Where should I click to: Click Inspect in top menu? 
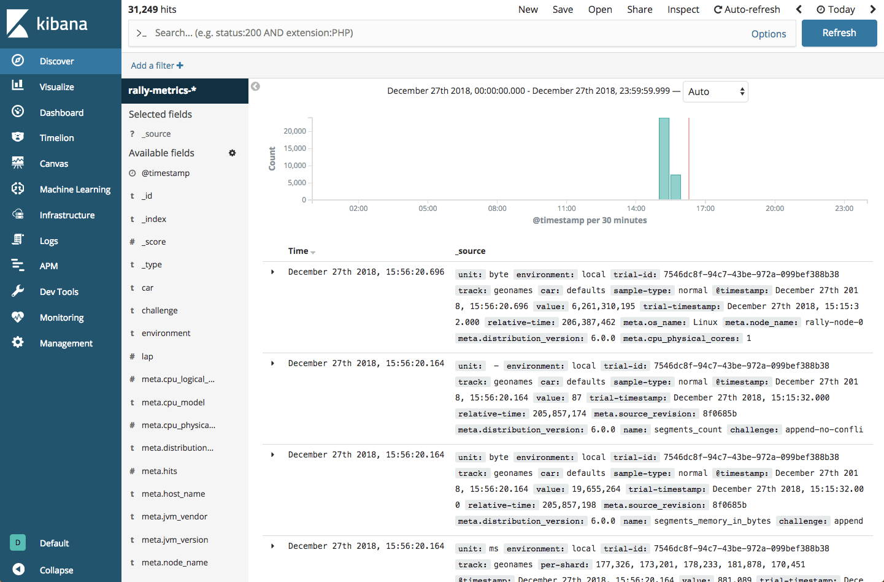(683, 9)
